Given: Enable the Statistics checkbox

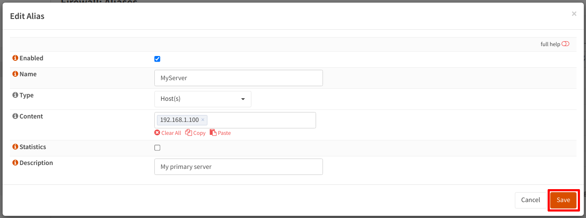Looking at the screenshot, I should pos(157,148).
